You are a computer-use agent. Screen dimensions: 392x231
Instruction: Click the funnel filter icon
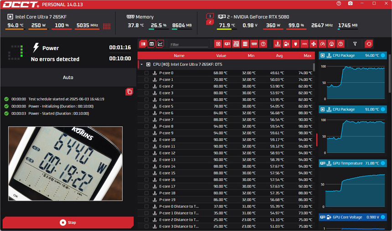tap(355, 44)
